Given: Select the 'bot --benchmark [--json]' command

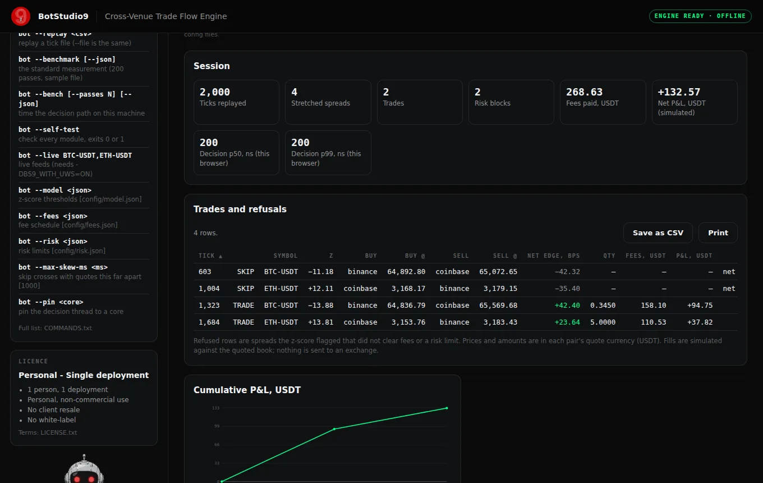Looking at the screenshot, I should click(x=84, y=69).
